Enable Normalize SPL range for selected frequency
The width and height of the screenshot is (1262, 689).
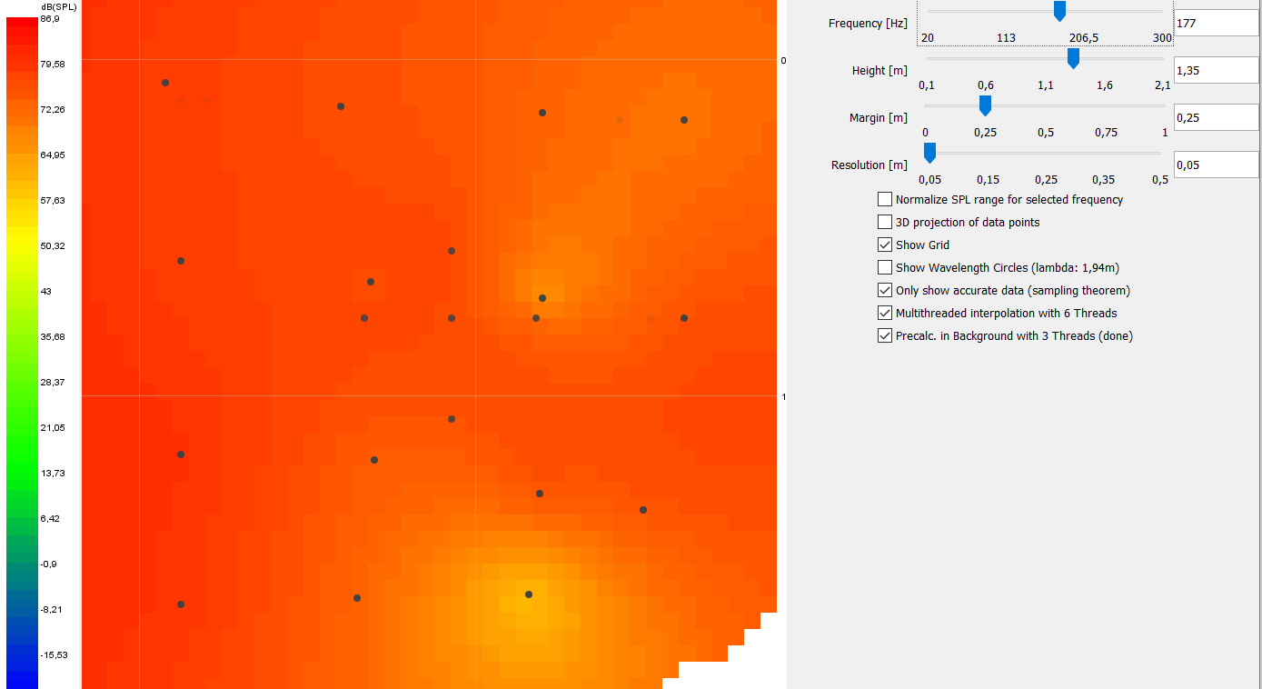point(885,199)
